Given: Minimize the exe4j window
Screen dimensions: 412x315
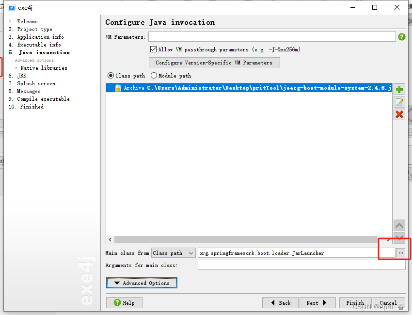Looking at the screenshot, I should click(353, 7).
